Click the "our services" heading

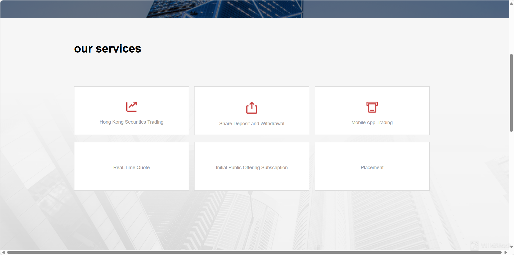[x=107, y=49]
